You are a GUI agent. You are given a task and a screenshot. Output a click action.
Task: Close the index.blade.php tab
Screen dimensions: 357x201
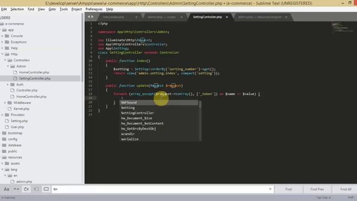[136, 17]
